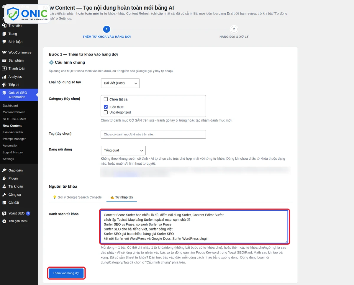Click the Yoast SEO icon
This screenshot has height=285, width=354.
pos(4,213)
